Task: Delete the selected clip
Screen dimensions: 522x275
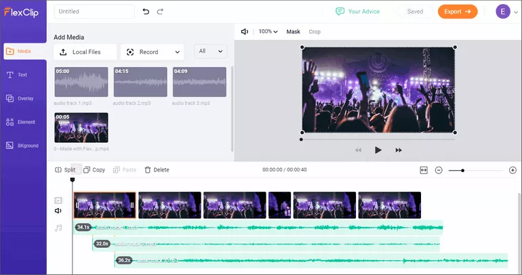Action: [x=157, y=170]
